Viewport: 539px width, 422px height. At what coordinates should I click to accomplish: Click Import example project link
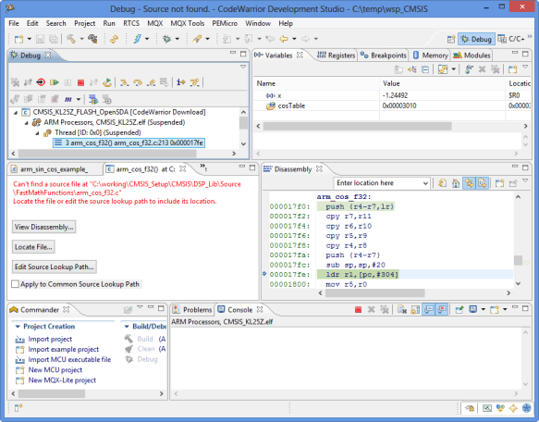pos(63,350)
